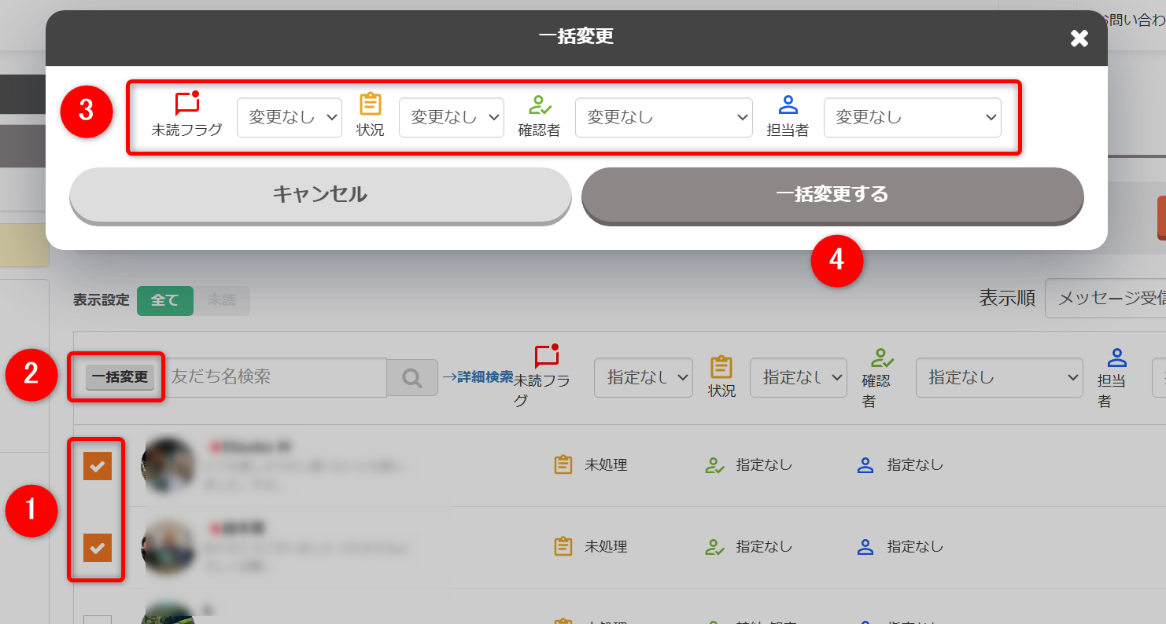
Task: Click the second row status clipboard icon
Action: point(563,547)
